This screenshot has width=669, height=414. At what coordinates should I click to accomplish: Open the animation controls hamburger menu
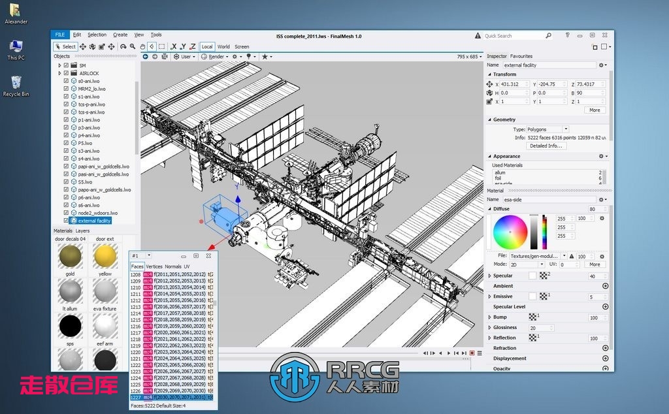pyautogui.click(x=480, y=353)
